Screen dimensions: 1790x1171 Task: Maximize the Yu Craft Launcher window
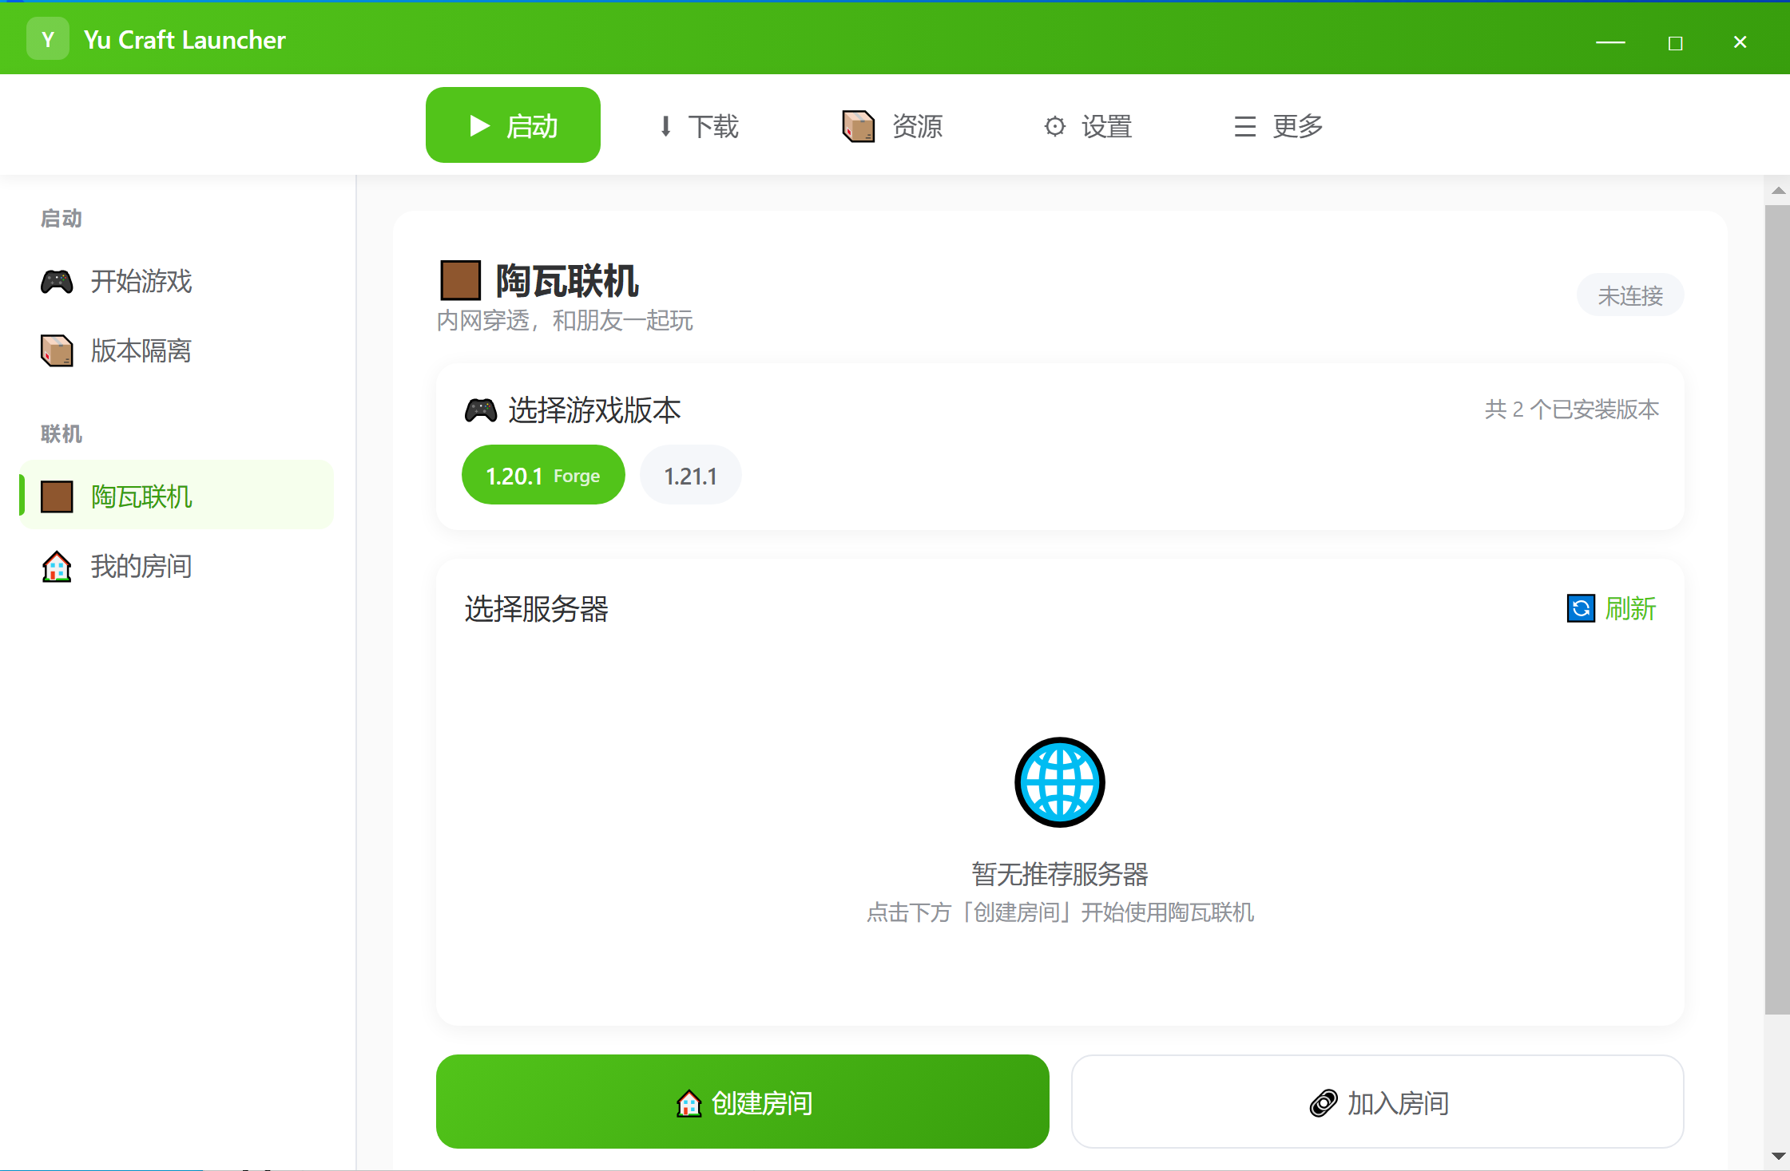tap(1675, 42)
